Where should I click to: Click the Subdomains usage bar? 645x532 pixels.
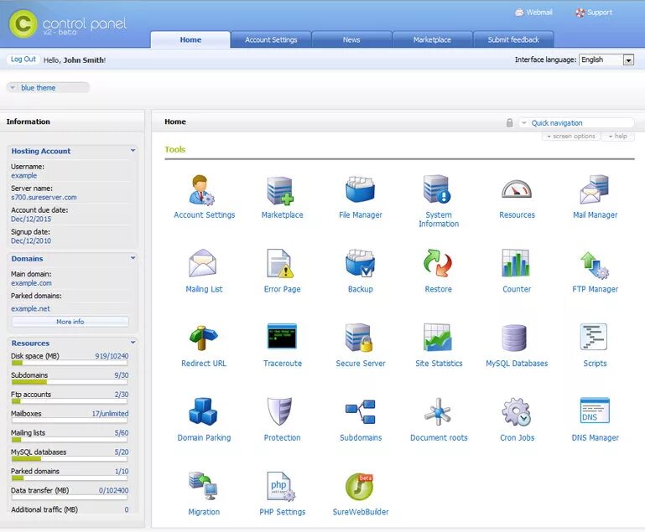[x=69, y=382]
